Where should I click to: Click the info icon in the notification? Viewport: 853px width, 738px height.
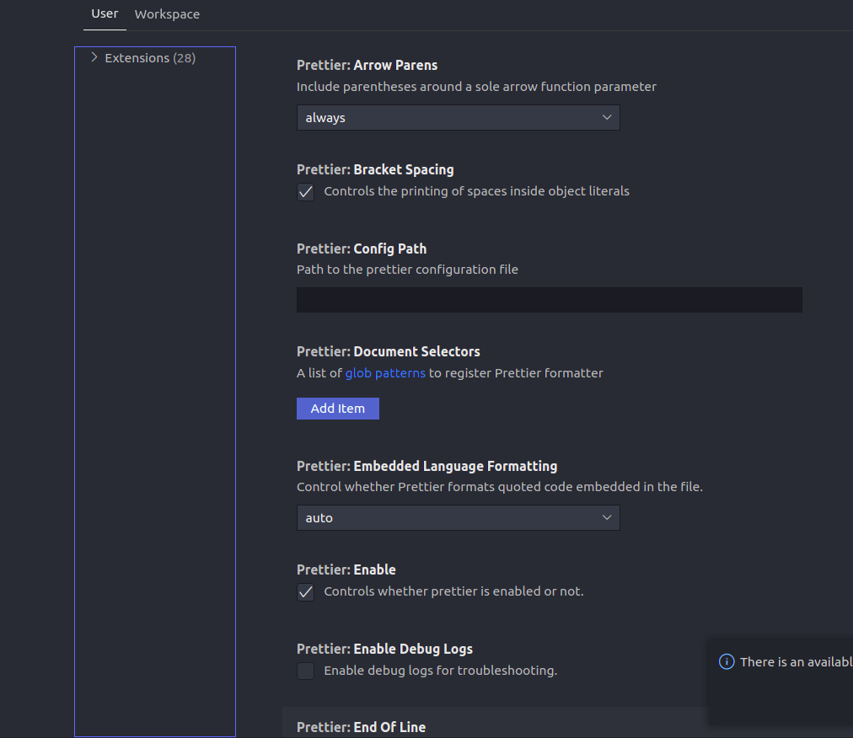727,661
